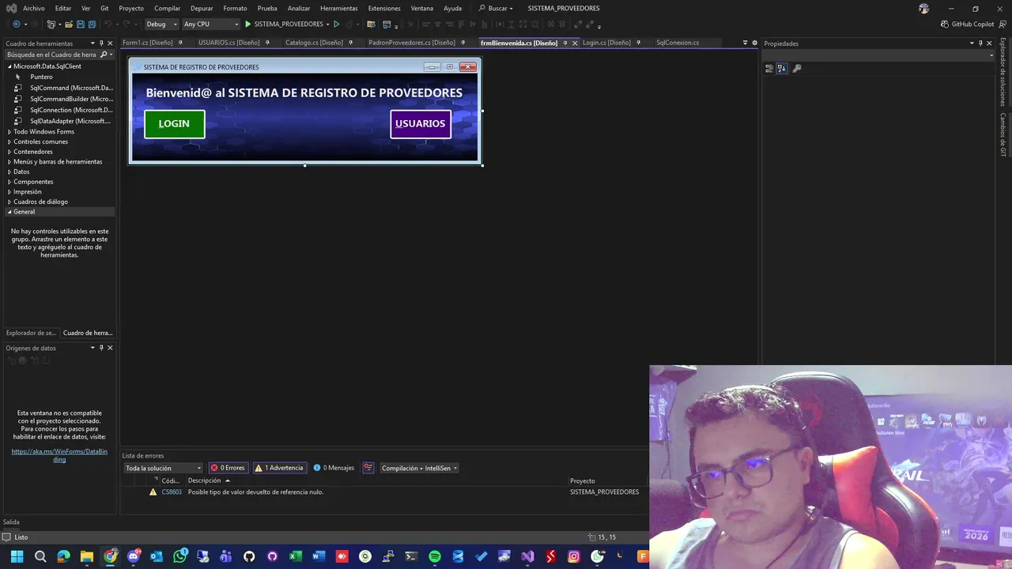
Task: Click the Save file toolbar icon
Action: pos(80,24)
